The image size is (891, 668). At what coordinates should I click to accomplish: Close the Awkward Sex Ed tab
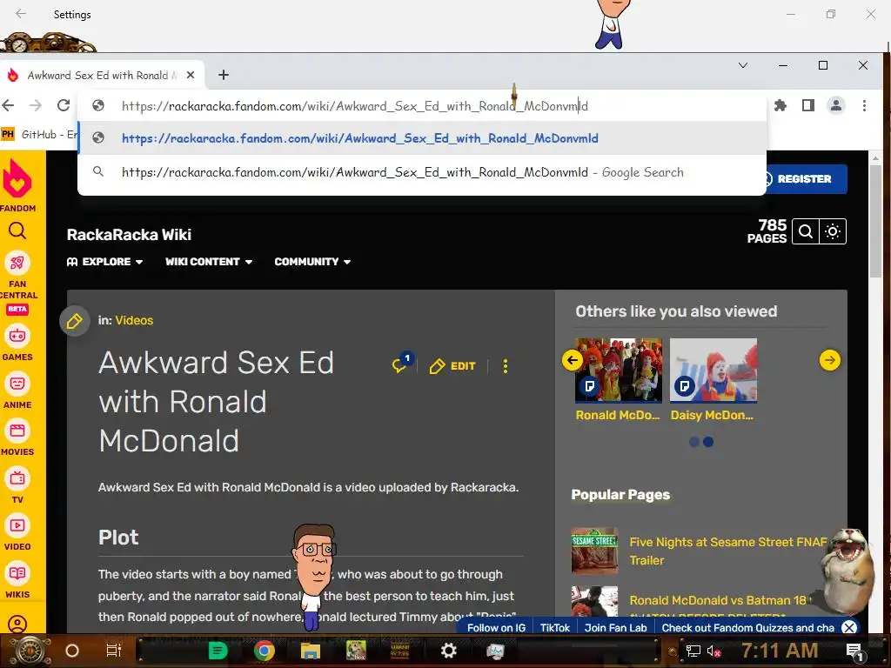click(x=191, y=75)
